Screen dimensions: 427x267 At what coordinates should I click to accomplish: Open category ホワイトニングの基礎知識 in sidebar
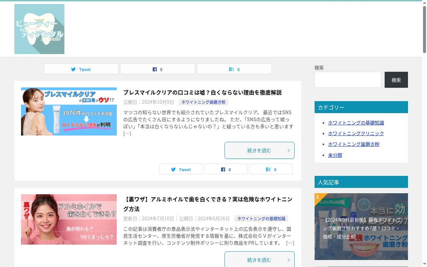356,123
